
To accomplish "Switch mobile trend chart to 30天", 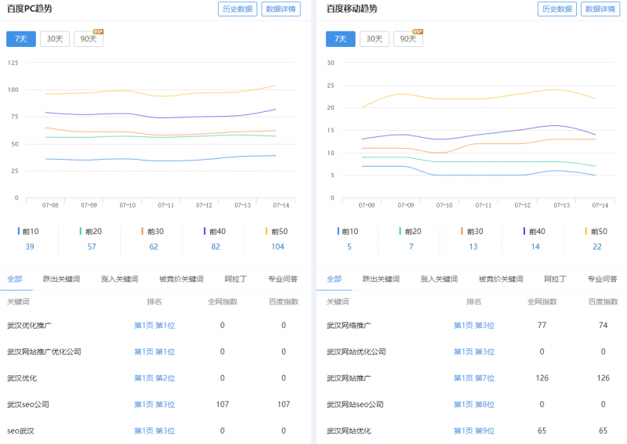I will point(375,39).
